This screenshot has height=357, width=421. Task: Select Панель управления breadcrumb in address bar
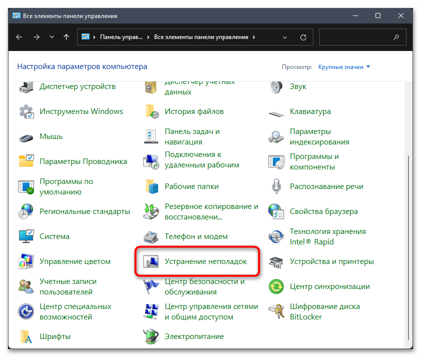[x=121, y=37]
